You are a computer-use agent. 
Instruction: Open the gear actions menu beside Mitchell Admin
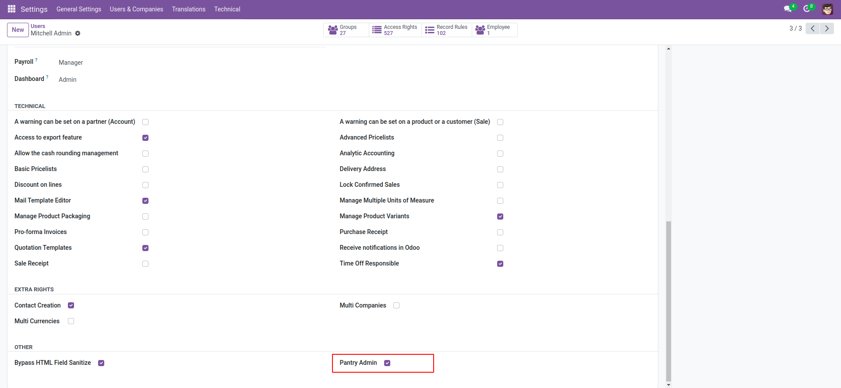(x=78, y=33)
